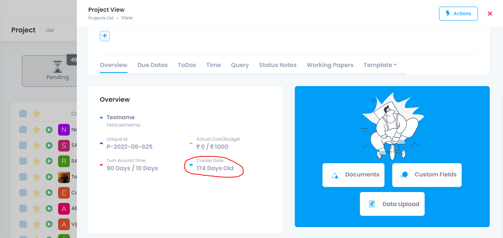Star the R avatar project row

click(36, 161)
